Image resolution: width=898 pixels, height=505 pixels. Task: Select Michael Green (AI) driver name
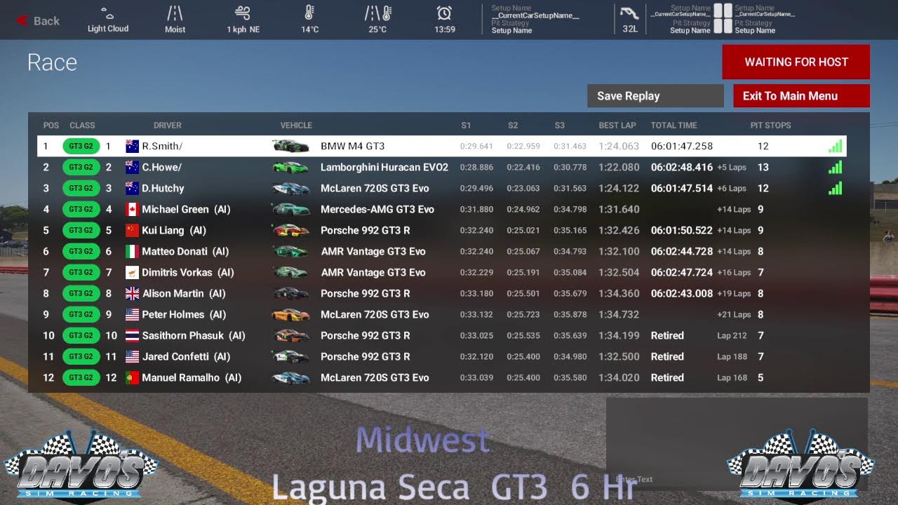coord(186,209)
